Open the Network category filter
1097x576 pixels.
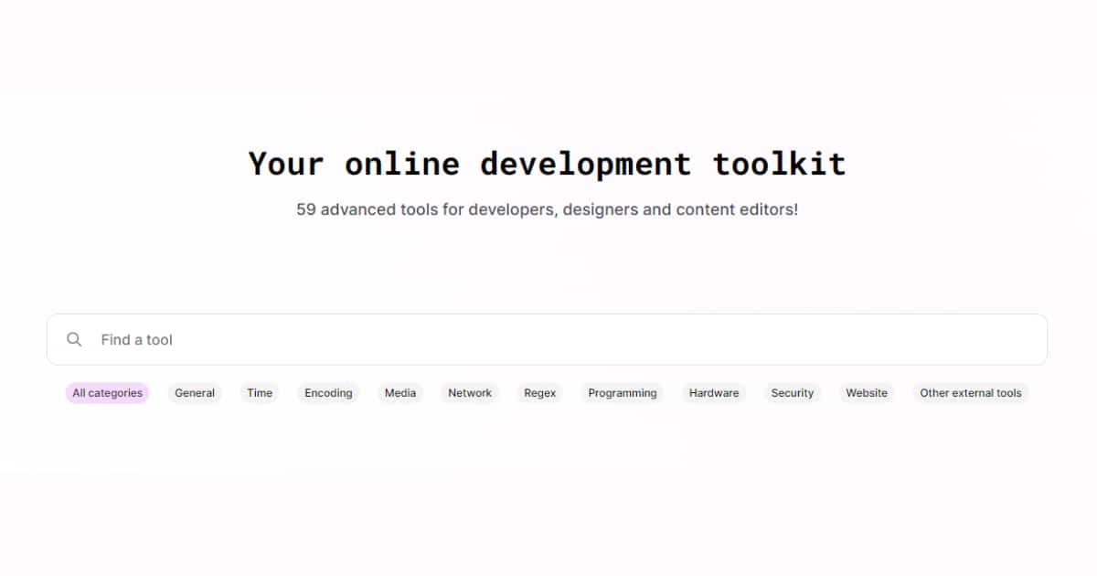[470, 393]
